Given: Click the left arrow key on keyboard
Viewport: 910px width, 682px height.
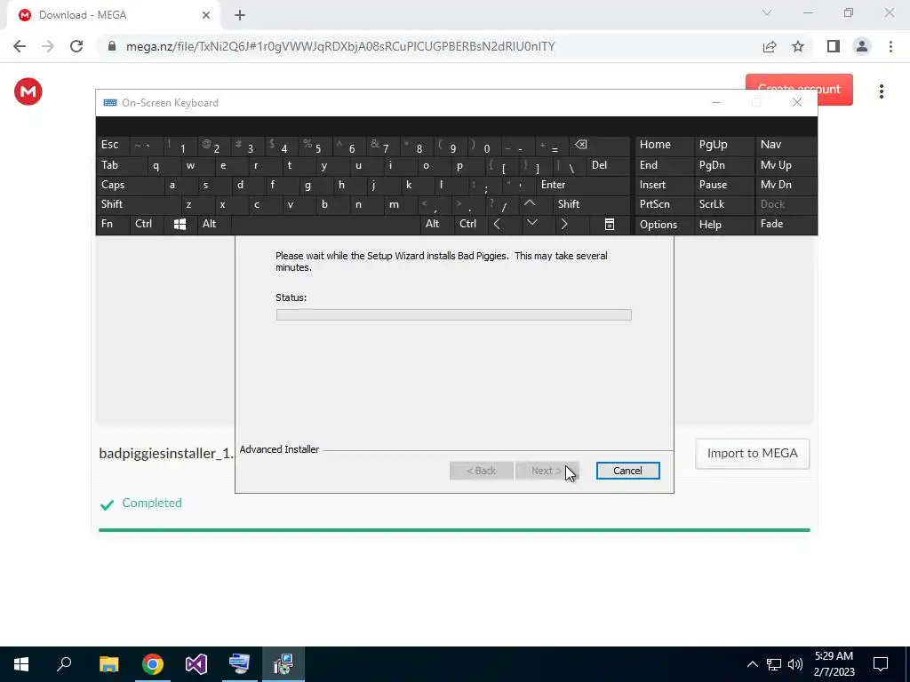Looking at the screenshot, I should (497, 224).
